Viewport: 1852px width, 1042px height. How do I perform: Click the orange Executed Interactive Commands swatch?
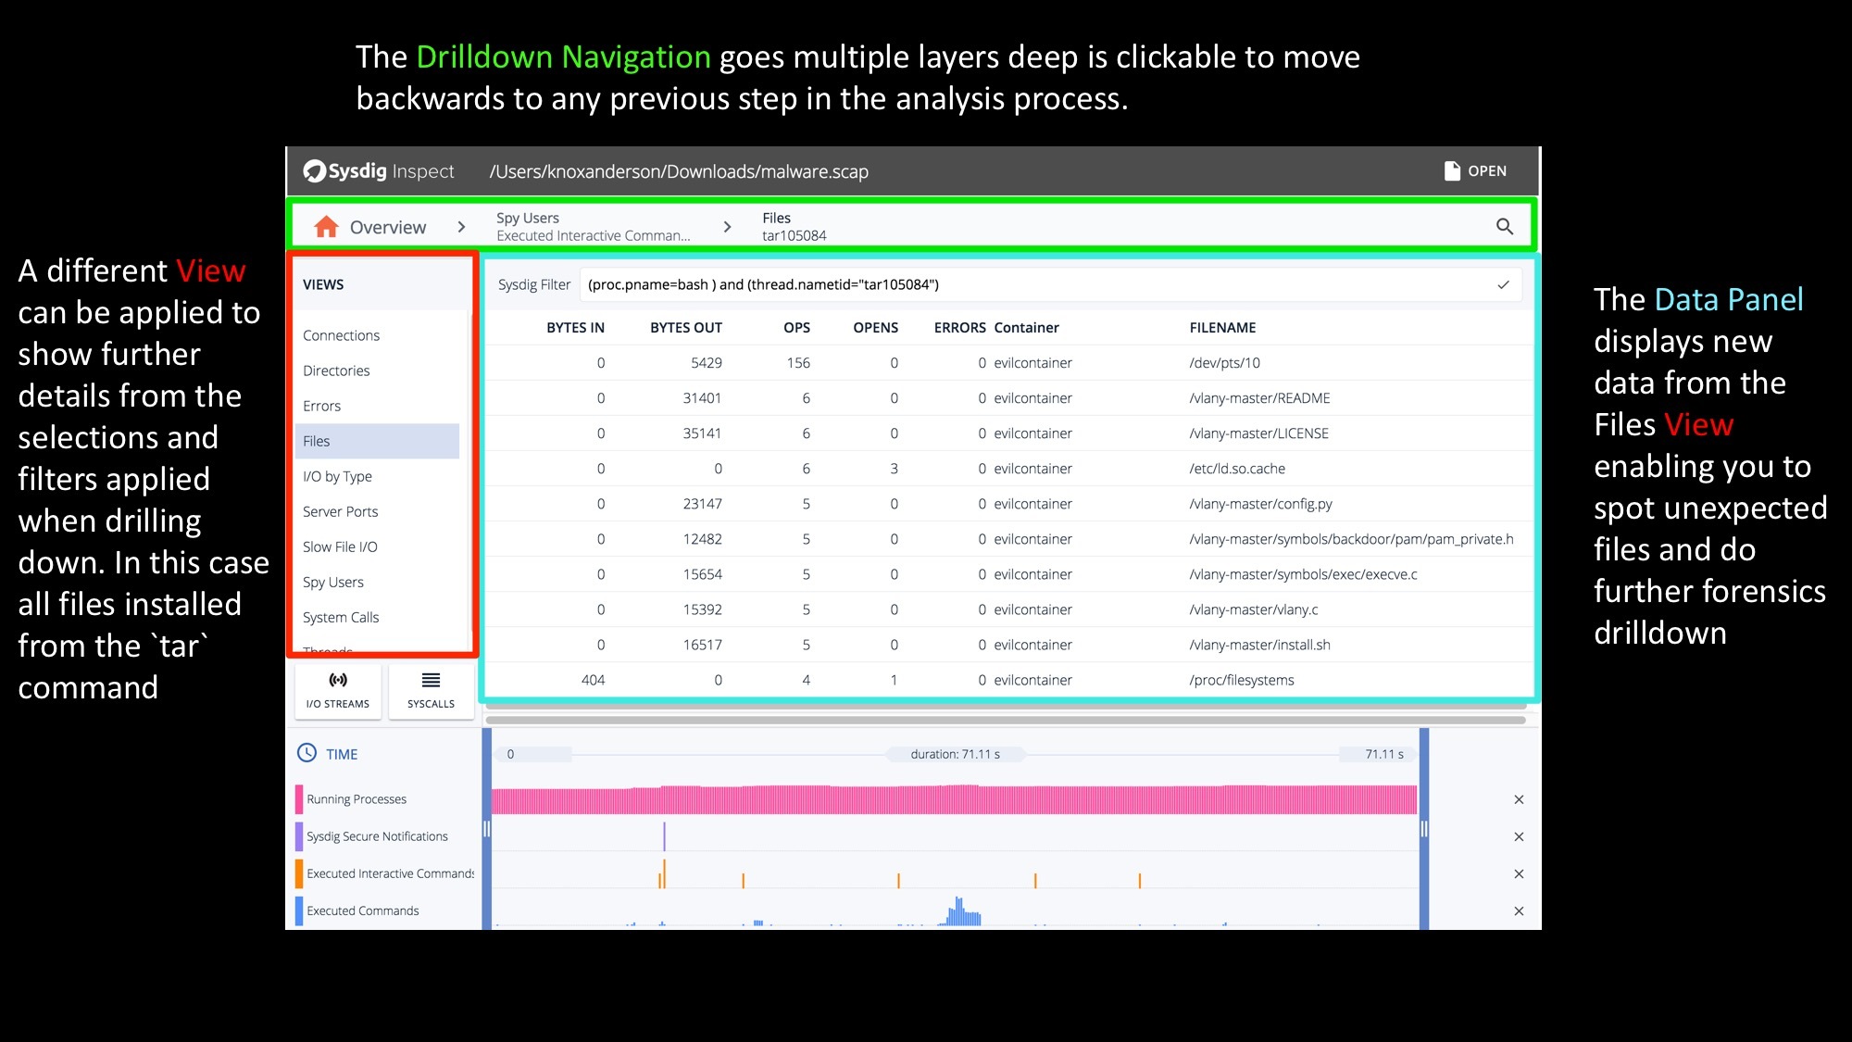(299, 873)
